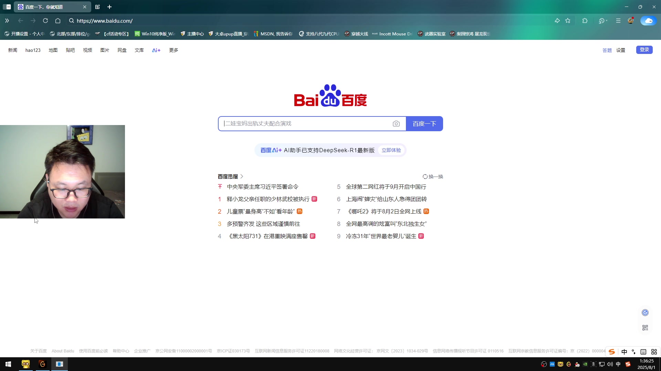Viewport: 661px width, 371px height.
Task: Open hot search 全球第二网红将于9月开启中国行
Action: click(386, 187)
